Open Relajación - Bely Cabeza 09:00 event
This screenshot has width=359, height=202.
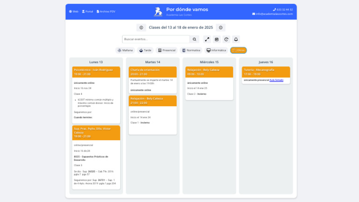pos(209,72)
